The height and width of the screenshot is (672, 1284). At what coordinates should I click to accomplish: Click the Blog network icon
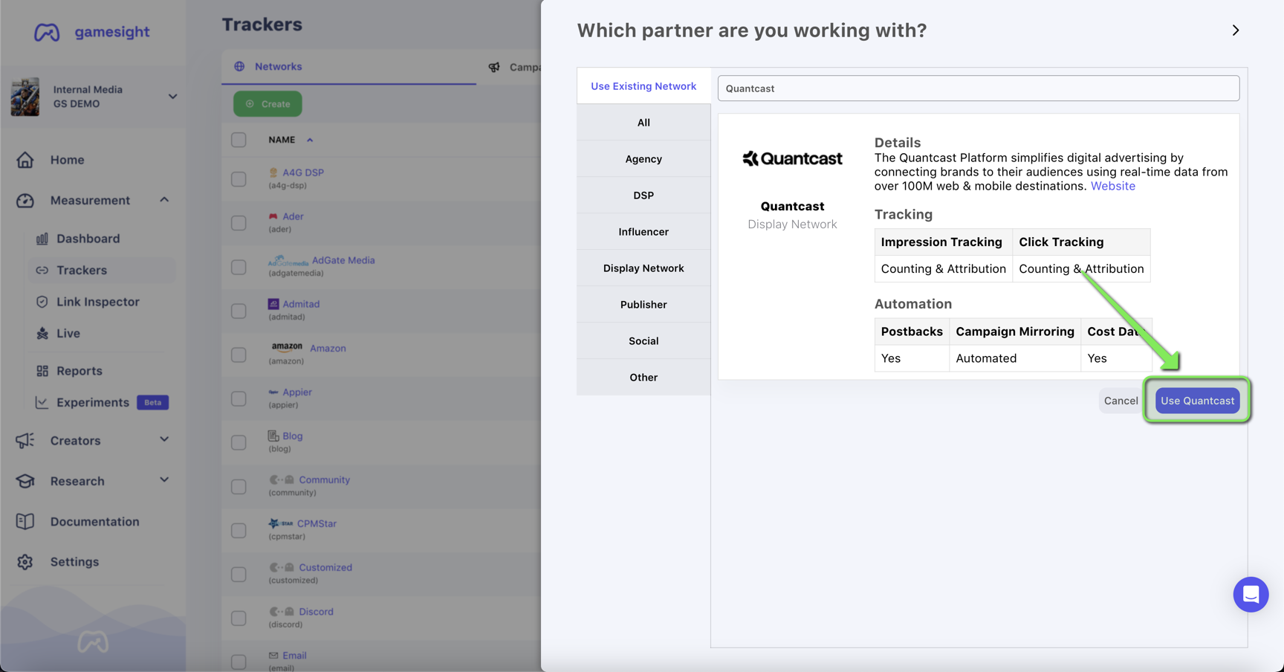pyautogui.click(x=273, y=436)
